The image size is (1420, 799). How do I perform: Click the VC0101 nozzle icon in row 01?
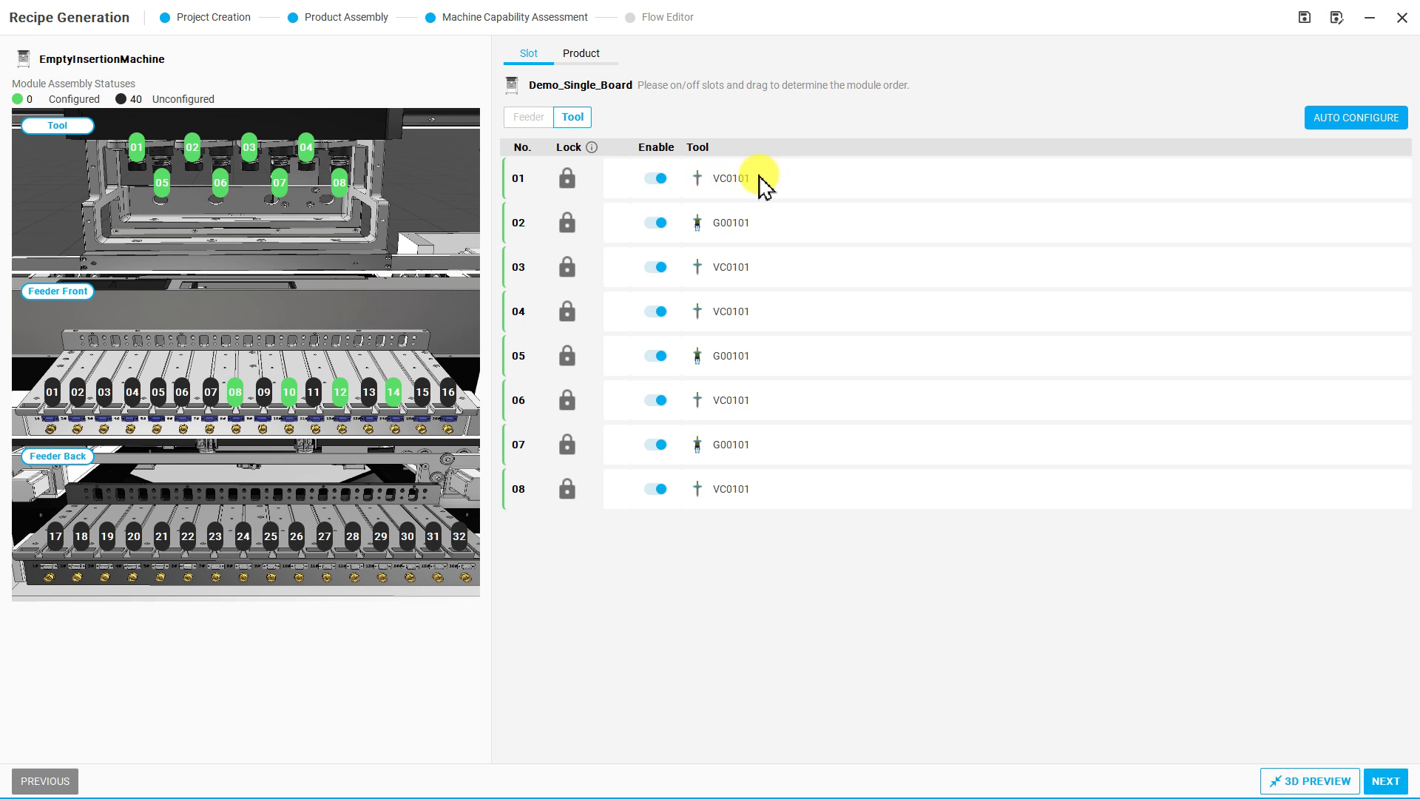click(x=697, y=178)
